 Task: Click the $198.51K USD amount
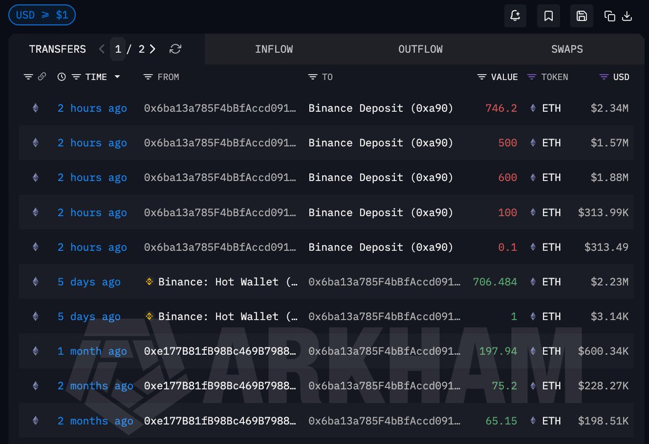pyautogui.click(x=603, y=421)
